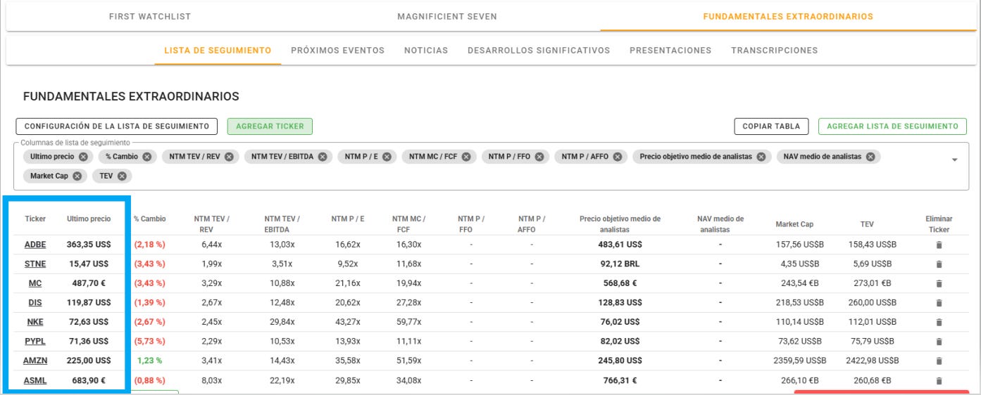Remove the NTM P / AFFO chip
This screenshot has width=981, height=395.
click(x=617, y=157)
